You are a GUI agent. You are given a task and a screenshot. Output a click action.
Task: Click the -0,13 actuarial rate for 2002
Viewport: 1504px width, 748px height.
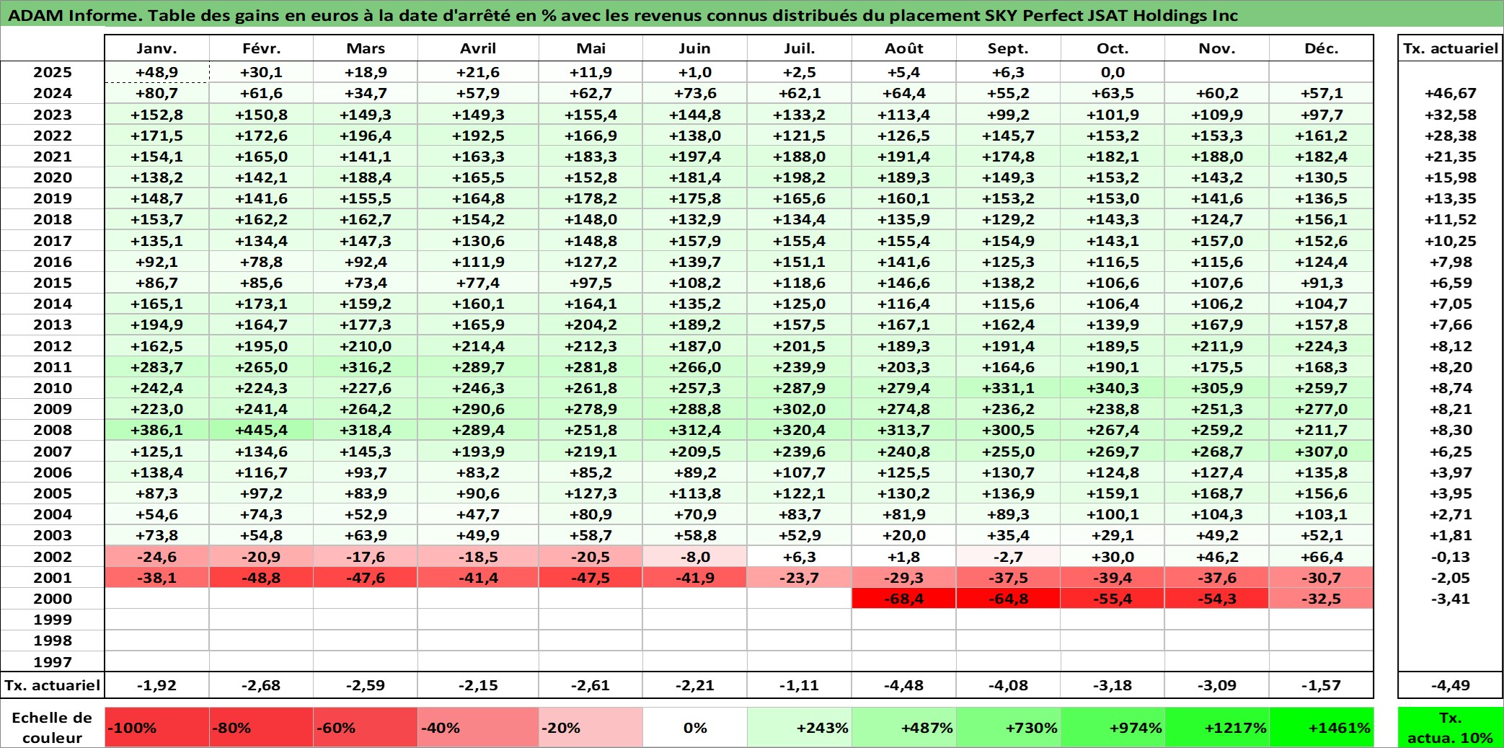point(1451,557)
